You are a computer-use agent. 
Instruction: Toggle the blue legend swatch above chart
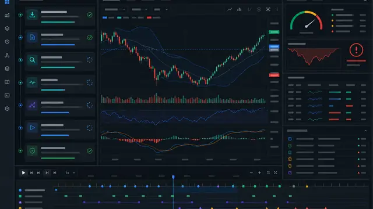tap(105, 17)
